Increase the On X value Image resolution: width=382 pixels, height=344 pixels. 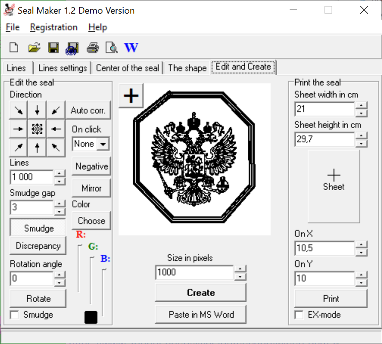[x=361, y=244]
